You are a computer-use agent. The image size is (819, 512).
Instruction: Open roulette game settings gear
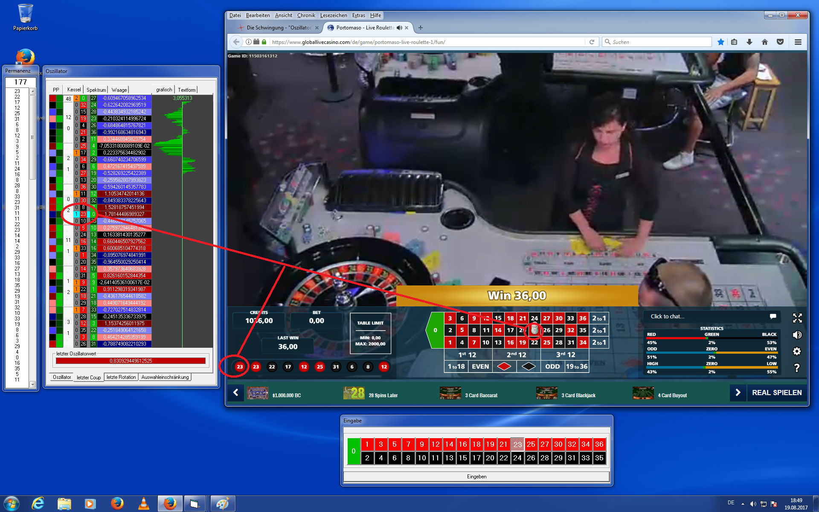pyautogui.click(x=797, y=351)
